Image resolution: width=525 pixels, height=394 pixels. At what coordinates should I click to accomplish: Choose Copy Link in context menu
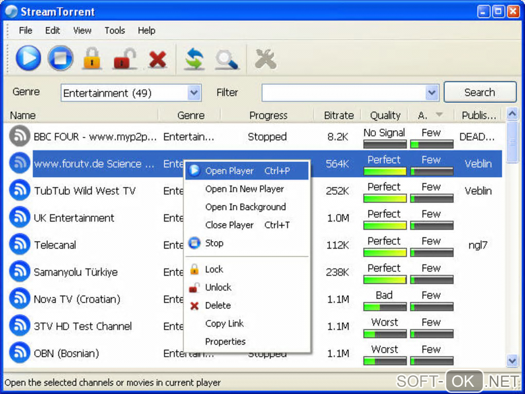pos(247,323)
